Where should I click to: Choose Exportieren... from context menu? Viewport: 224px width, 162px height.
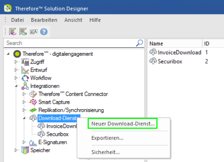coord(107,138)
